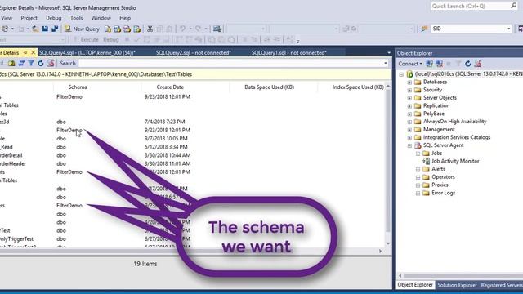This screenshot has width=523, height=294.
Task: Select the Integration Services Catalogs folder
Action: pyautogui.click(x=457, y=137)
